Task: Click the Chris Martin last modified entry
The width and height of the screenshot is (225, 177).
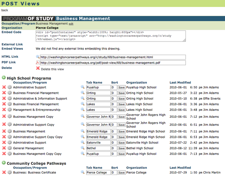Action: point(211,172)
